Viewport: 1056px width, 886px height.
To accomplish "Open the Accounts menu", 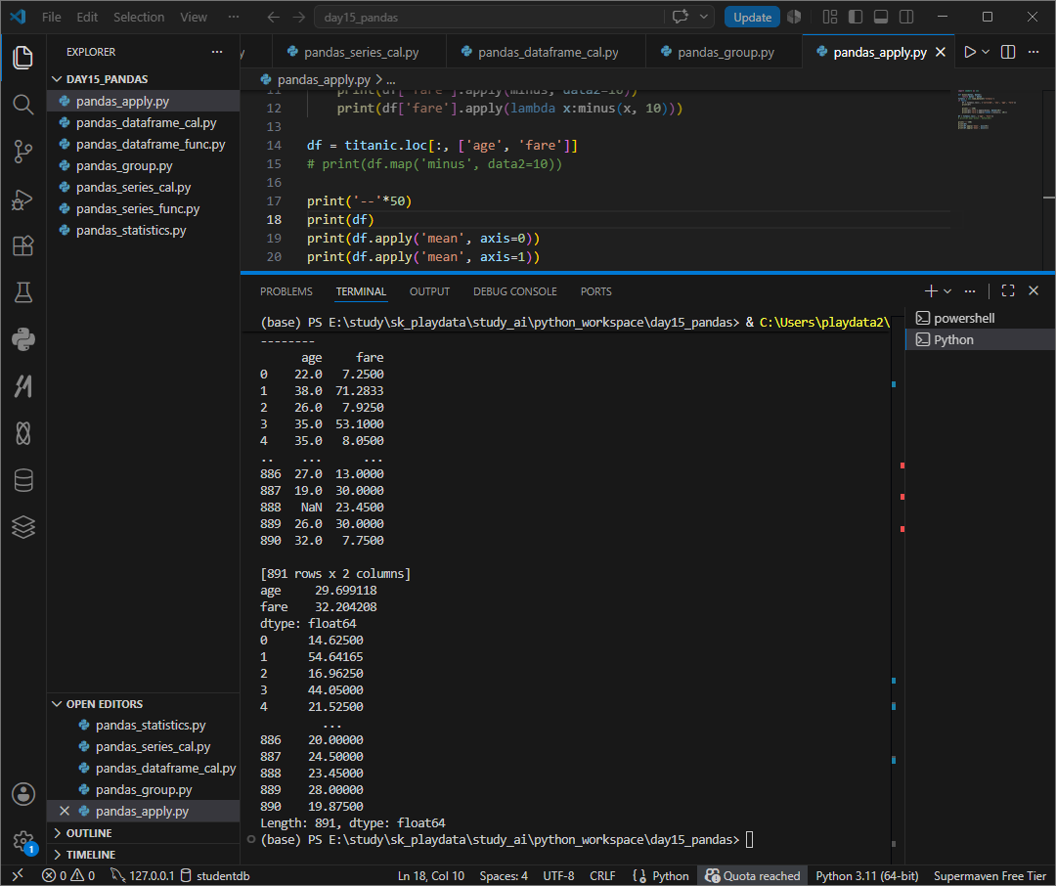I will (22, 794).
